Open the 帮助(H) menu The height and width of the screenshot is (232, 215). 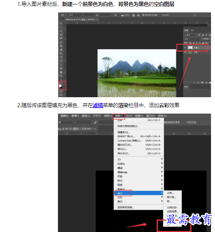162,116
